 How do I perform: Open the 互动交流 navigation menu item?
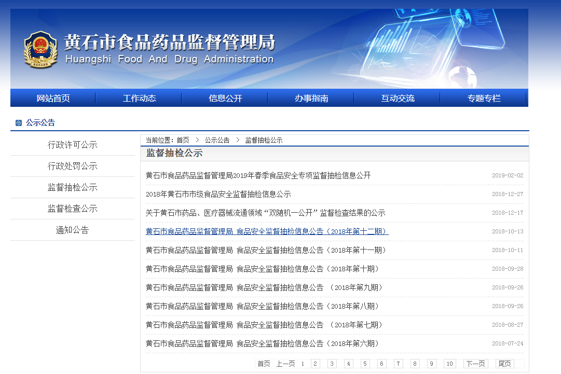pos(398,98)
